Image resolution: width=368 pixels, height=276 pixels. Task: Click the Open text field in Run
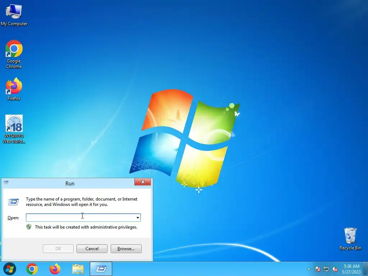[x=80, y=217]
